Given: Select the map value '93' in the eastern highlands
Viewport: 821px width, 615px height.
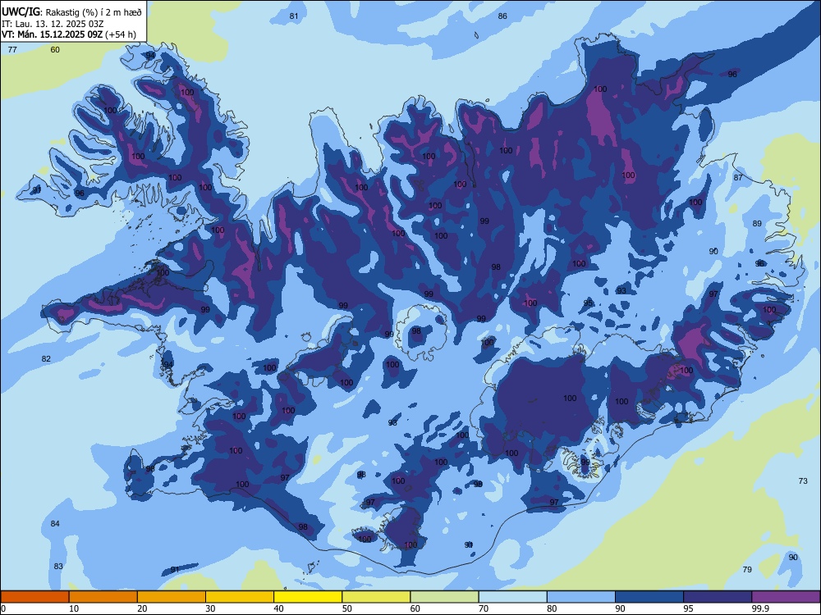Looking at the screenshot, I should click(621, 291).
